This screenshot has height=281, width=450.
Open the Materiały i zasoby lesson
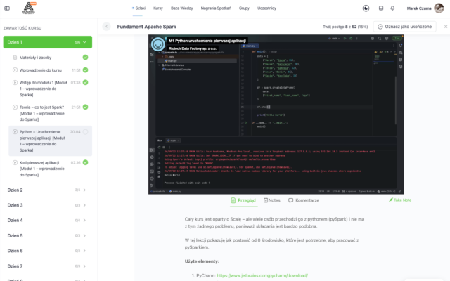click(36, 58)
